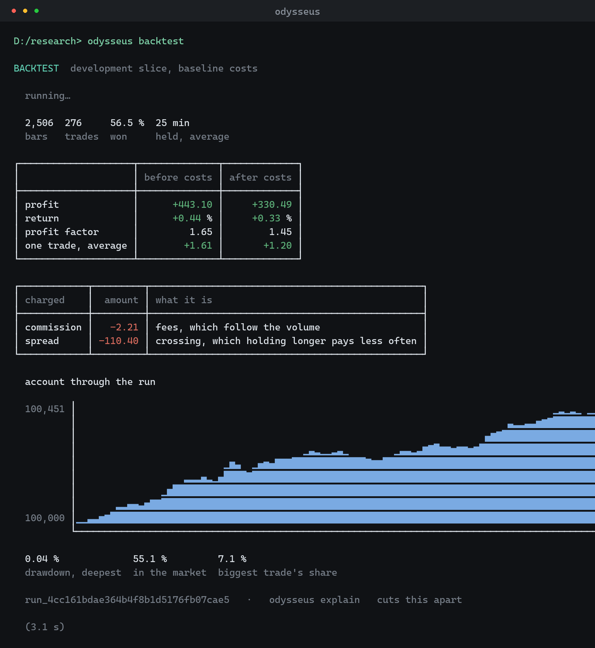Click average trade value '+1.20'

(x=277, y=246)
